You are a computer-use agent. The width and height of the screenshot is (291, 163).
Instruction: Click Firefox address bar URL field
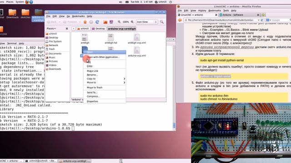[x=220, y=20]
